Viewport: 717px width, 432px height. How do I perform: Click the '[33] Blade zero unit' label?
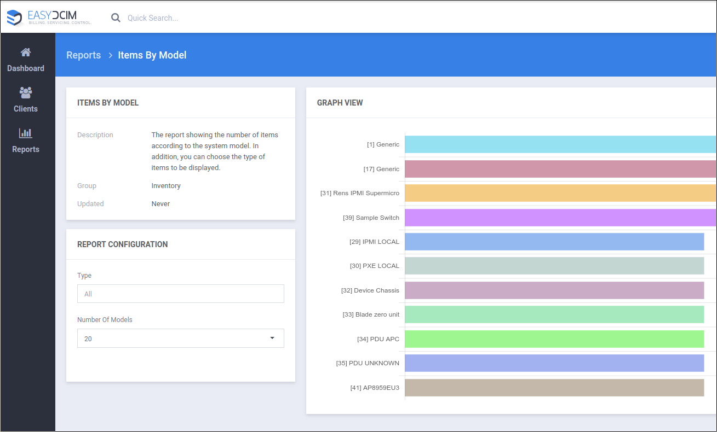(371, 314)
